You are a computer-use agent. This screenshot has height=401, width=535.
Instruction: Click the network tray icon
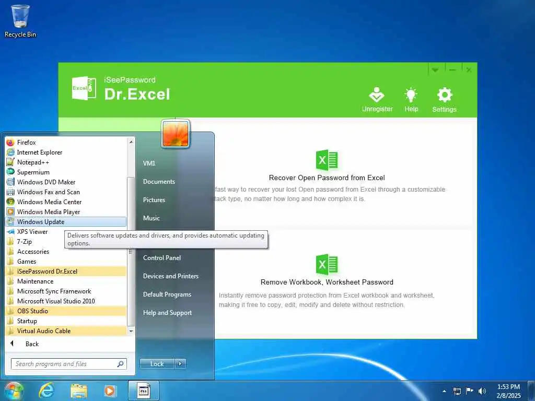[x=457, y=391]
